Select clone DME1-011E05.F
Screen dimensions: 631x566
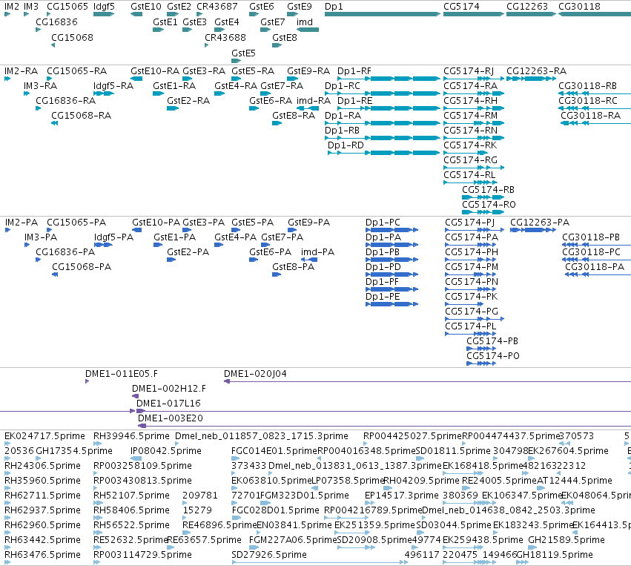tap(87, 381)
